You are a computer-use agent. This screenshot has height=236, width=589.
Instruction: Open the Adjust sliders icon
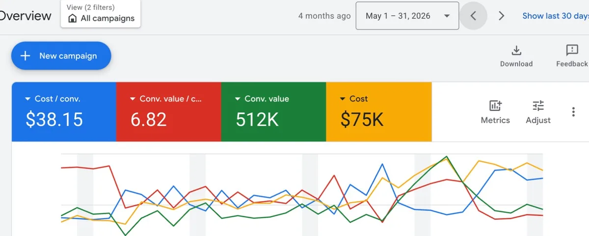coord(538,105)
